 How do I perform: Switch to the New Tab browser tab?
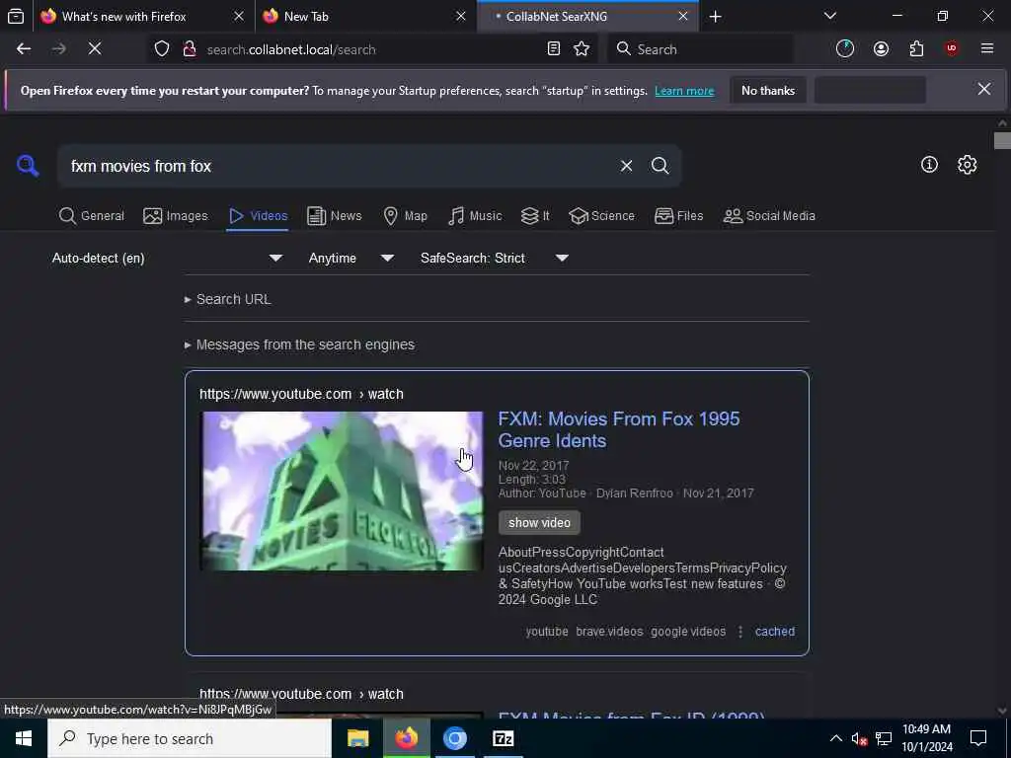point(354,16)
